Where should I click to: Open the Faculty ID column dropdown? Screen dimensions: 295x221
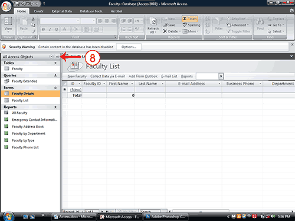[104, 84]
